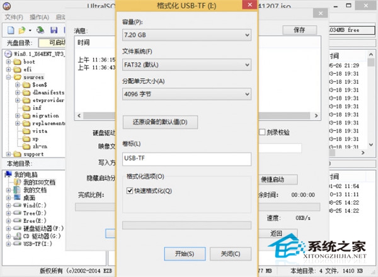Expand the dlmanifests folder node
This screenshot has height=277, width=378.
18,93
